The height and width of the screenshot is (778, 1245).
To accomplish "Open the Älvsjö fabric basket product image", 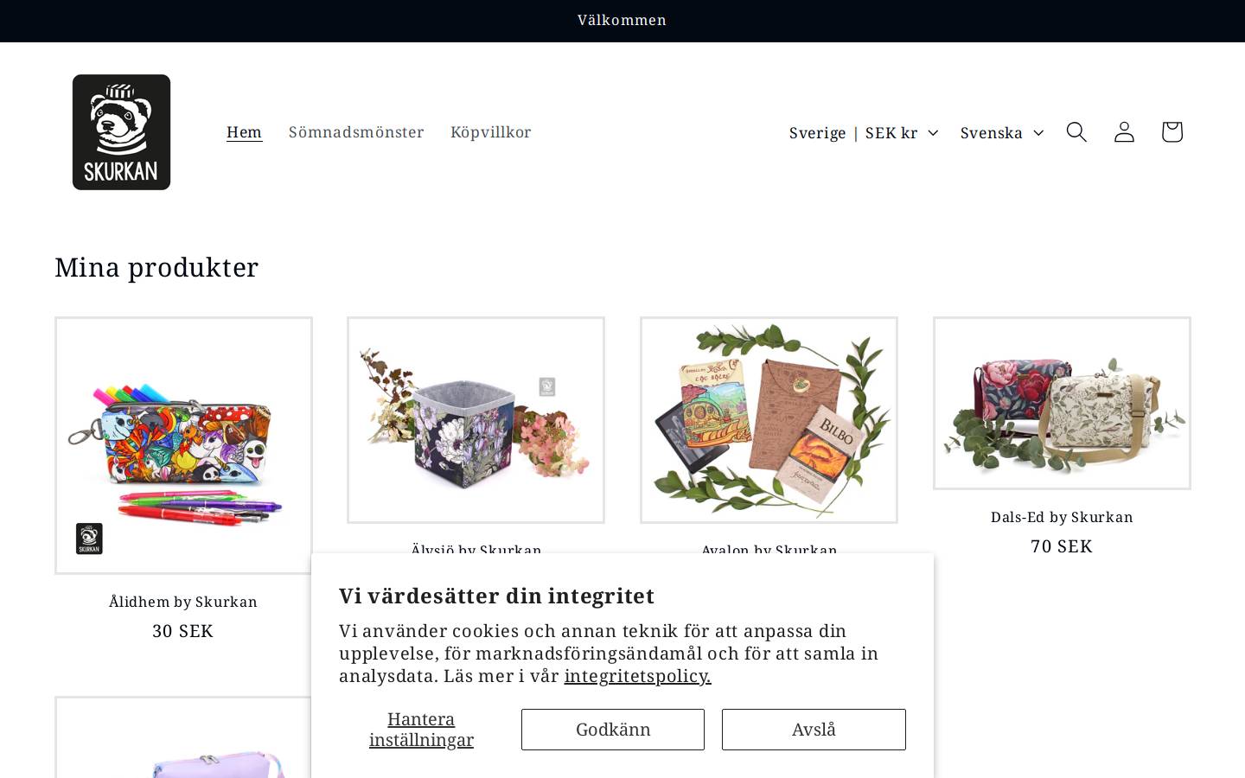I will click(476, 420).
